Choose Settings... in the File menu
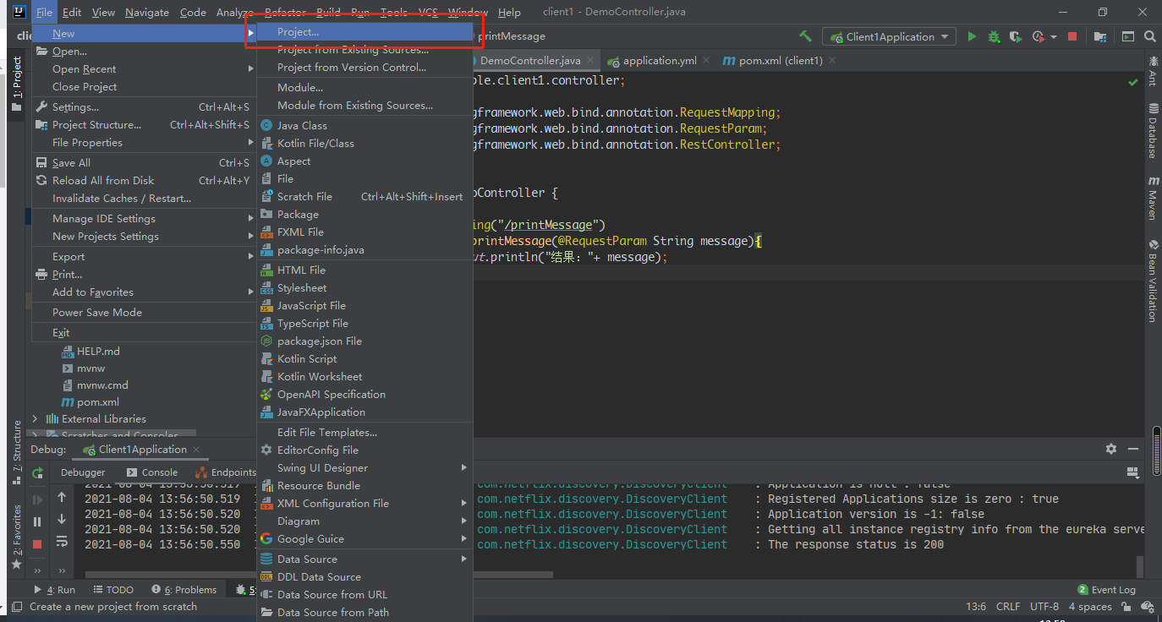1162x622 pixels. coord(144,107)
